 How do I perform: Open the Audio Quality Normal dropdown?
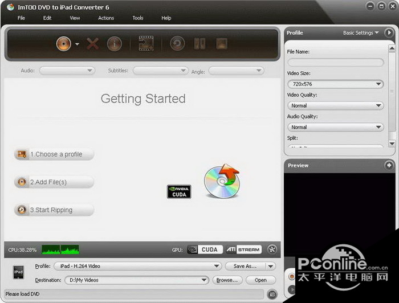click(x=336, y=127)
